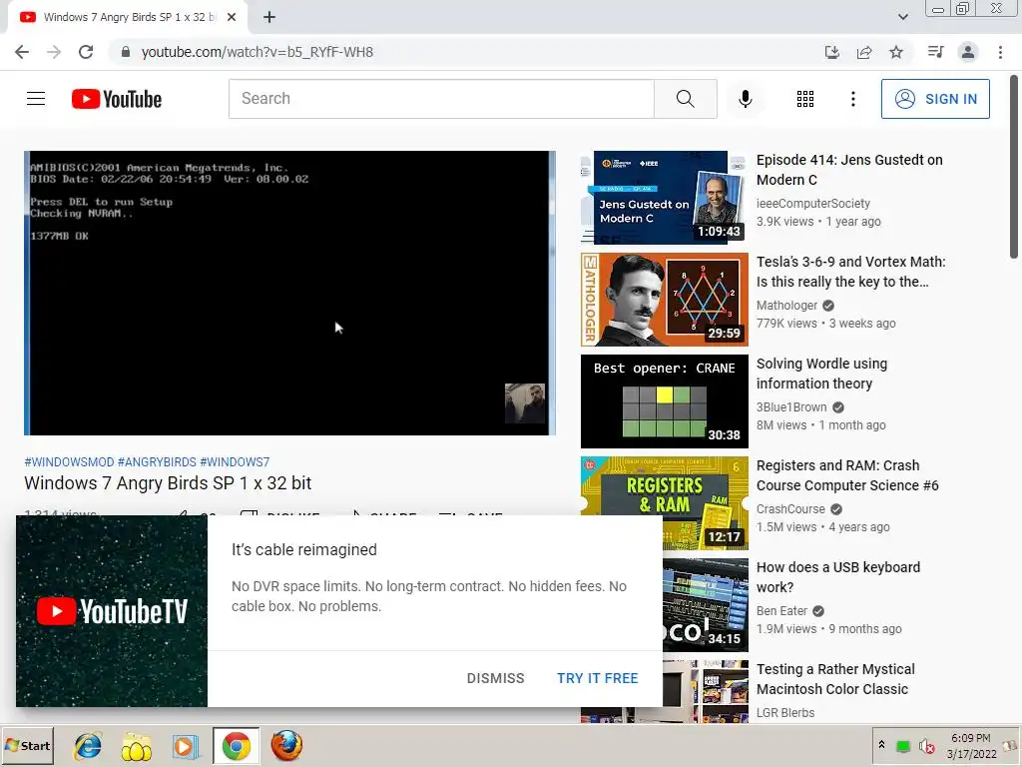This screenshot has height=767, width=1022.
Task: Click the video title Windows 7 Angry Birds
Action: (168, 483)
